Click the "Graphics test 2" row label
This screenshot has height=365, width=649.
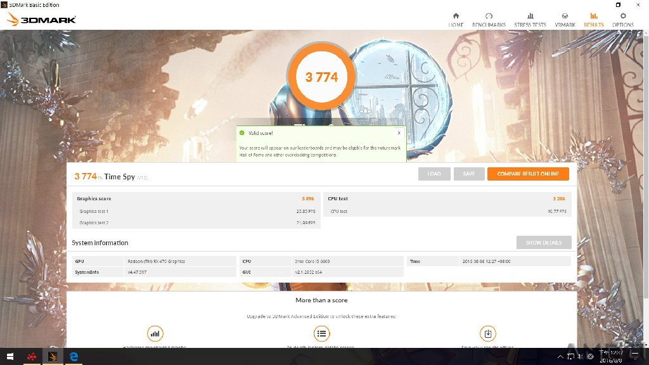(94, 222)
